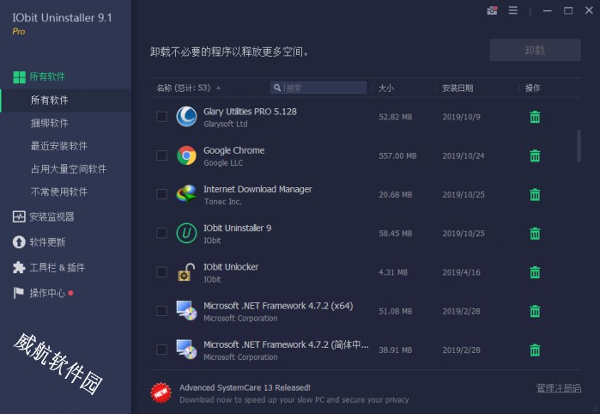Click the 操作 column header
Screen dimensions: 600x414
(x=532, y=88)
